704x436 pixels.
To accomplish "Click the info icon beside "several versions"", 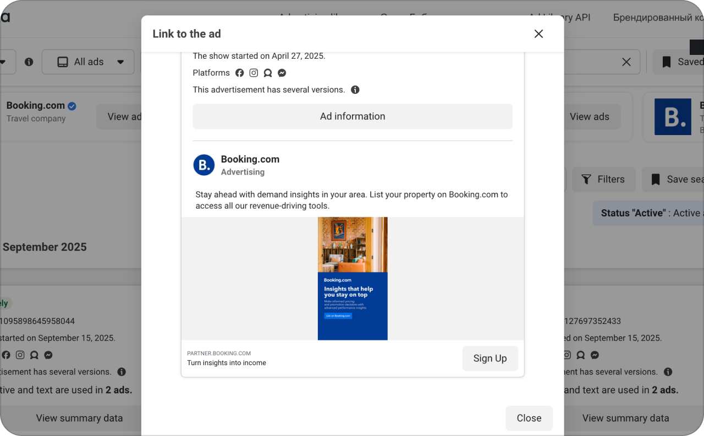I will click(355, 90).
